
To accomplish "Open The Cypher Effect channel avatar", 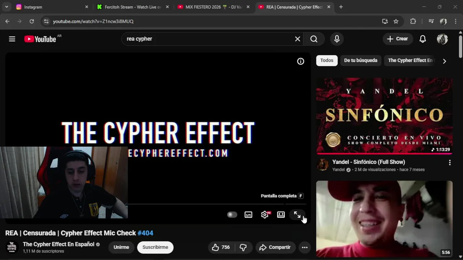I will click(12, 247).
